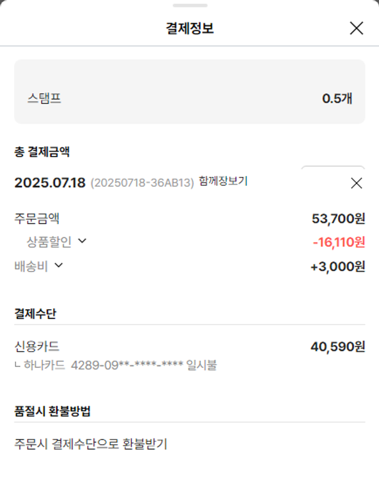Viewport: 379px width, 504px height.
Task: Click the +3,000원 shipping fee amount
Action: click(x=338, y=267)
